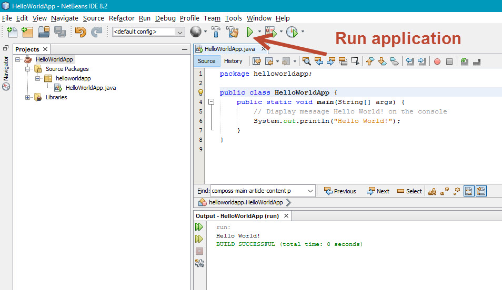Click the Shift Line Right icon

(x=422, y=61)
